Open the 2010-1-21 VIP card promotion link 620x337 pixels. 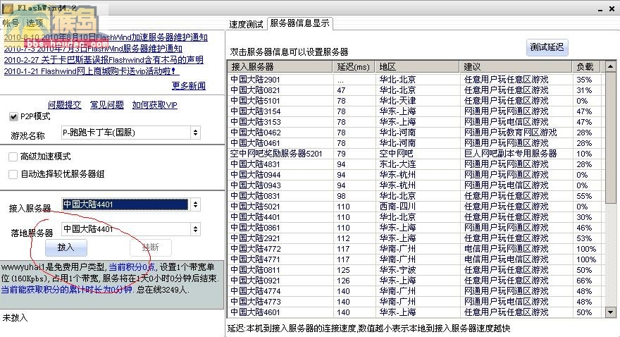92,71
